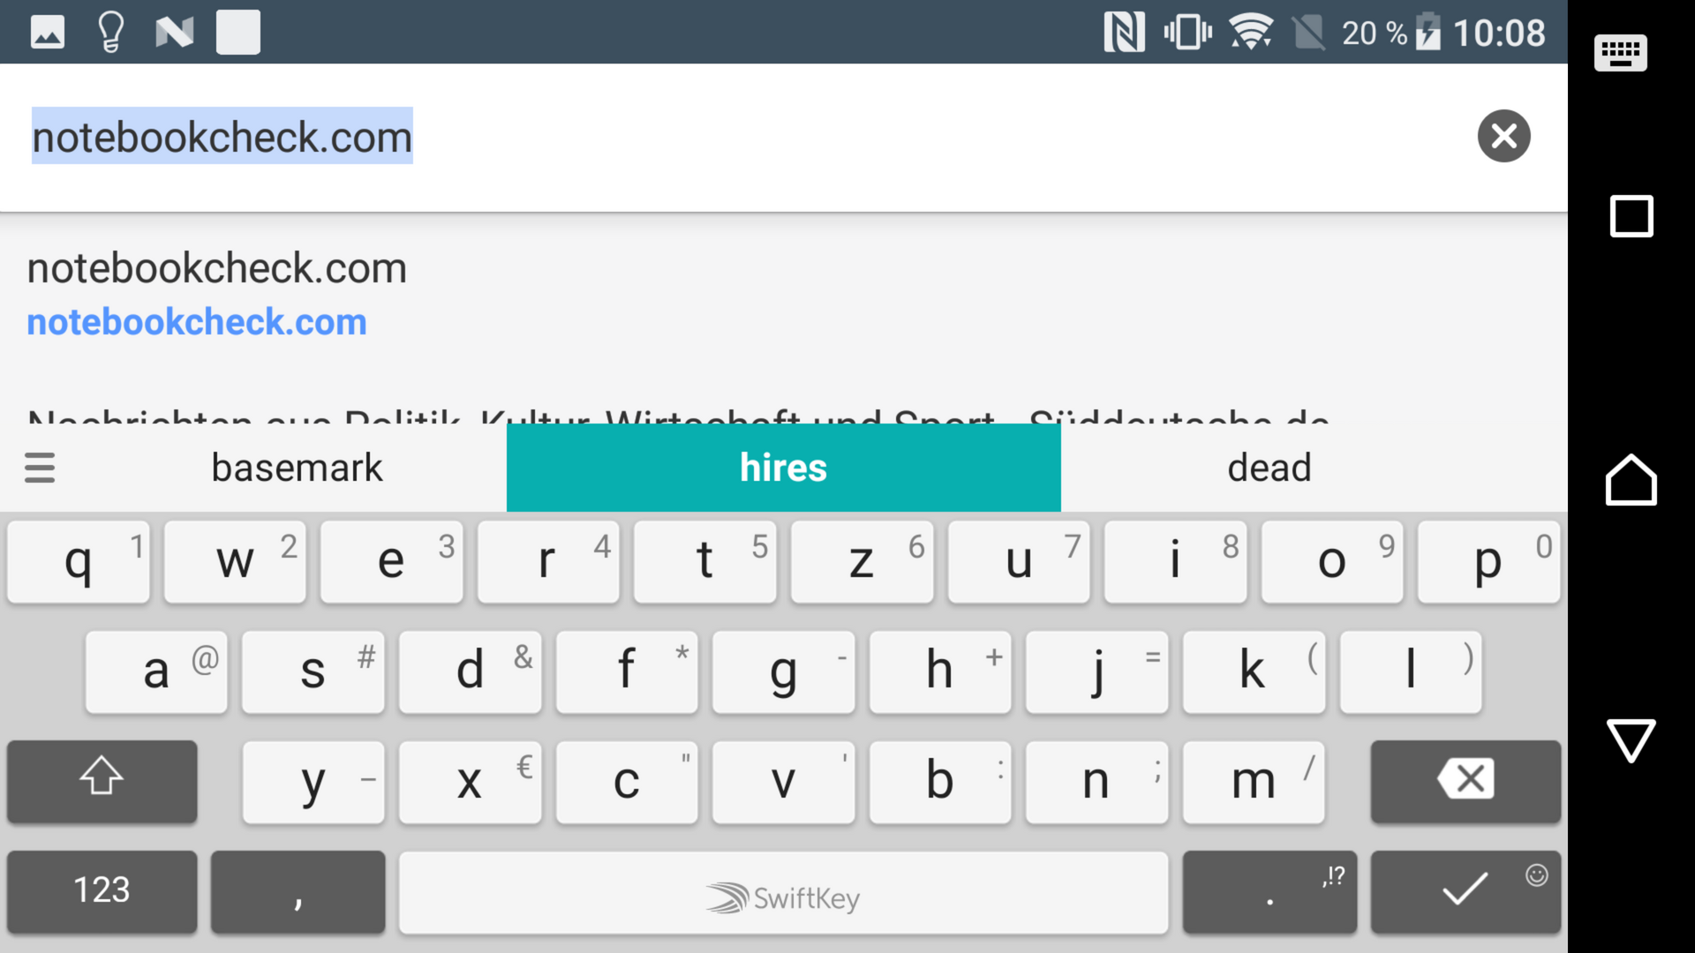Select the 'hires' word suggestion

pos(783,468)
